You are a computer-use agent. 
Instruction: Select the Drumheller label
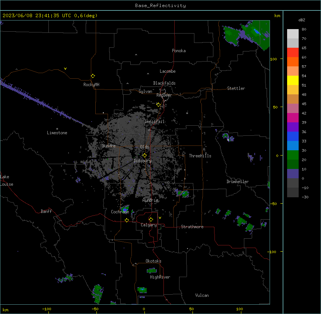[238, 182]
